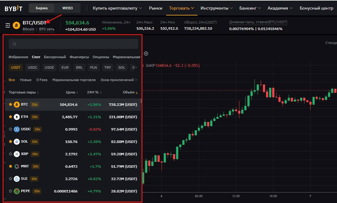Open the Купить криптовалюту dropdown
This screenshot has width=337, height=203.
(118, 8)
